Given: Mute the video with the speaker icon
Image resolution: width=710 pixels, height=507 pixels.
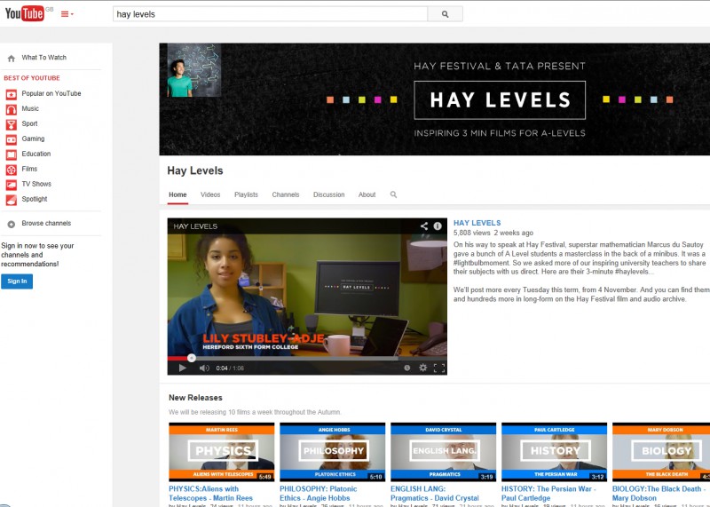Looking at the screenshot, I should [x=204, y=368].
